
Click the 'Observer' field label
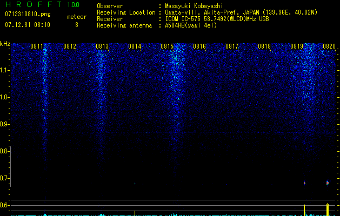pyautogui.click(x=110, y=6)
